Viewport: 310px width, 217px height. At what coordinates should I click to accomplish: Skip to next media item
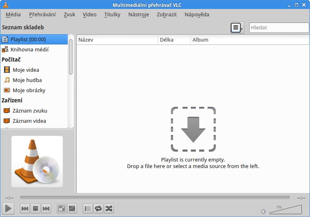coord(46,208)
